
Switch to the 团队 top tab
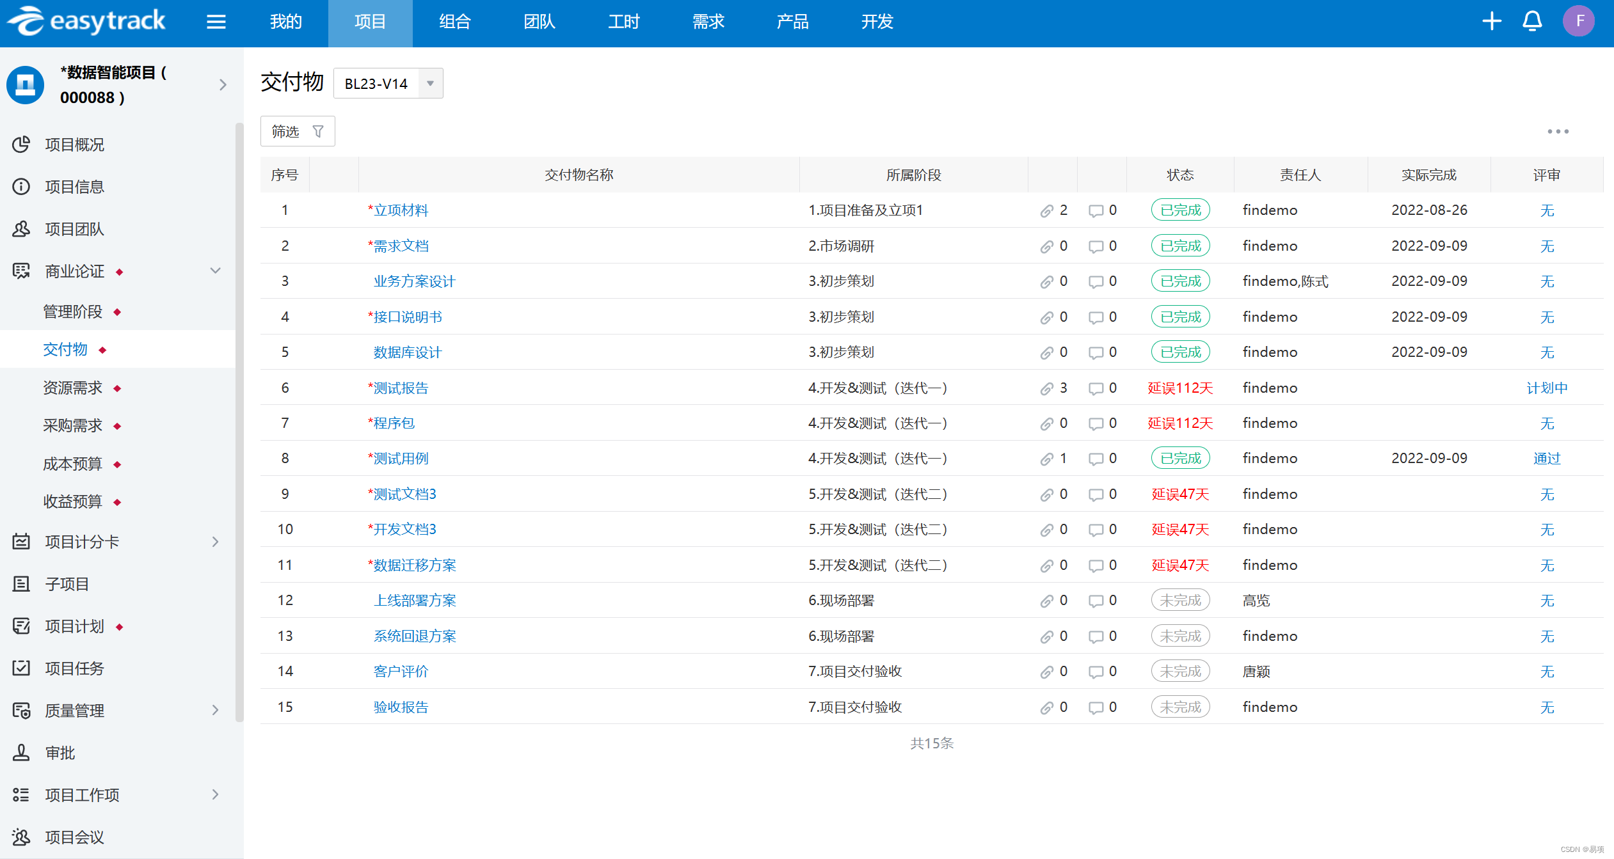(539, 22)
